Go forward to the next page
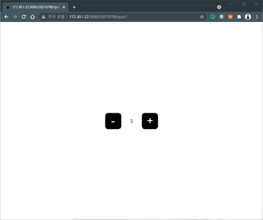 15,17
